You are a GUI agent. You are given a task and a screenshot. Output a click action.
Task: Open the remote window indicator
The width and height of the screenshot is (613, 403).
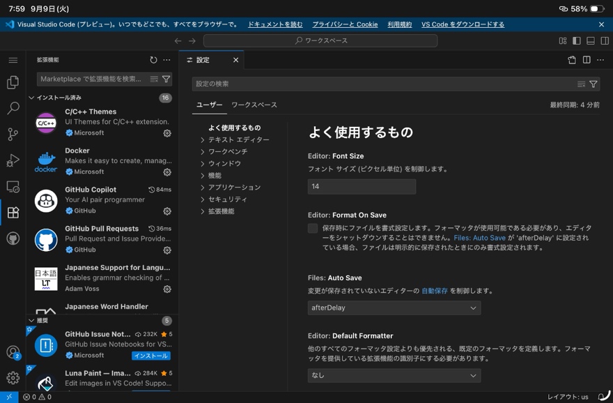click(9, 397)
